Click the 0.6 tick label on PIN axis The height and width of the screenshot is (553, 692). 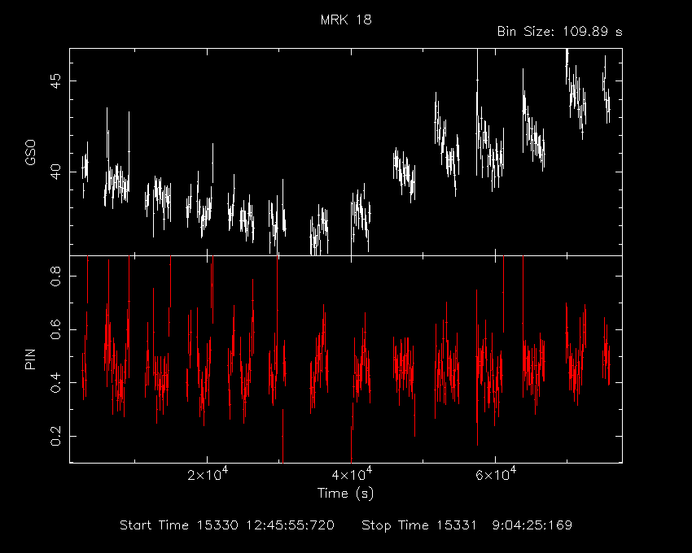click(55, 329)
